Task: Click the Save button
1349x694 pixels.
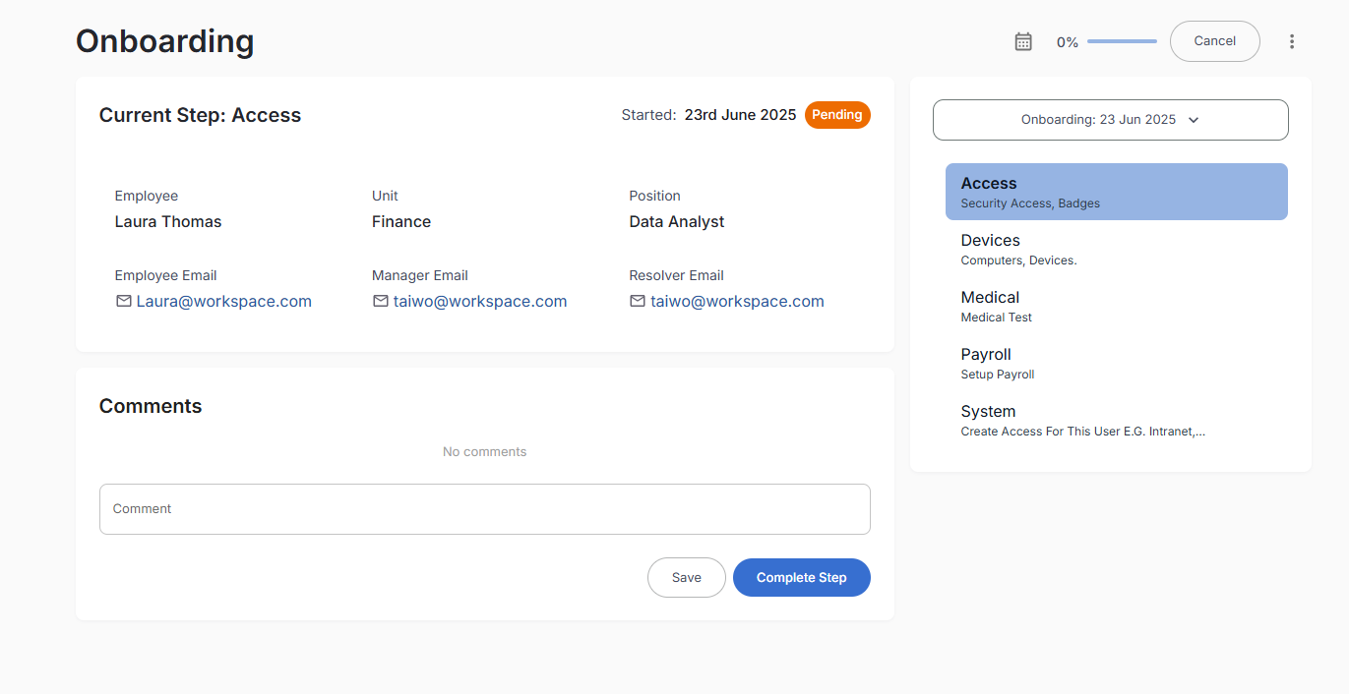Action: click(686, 578)
